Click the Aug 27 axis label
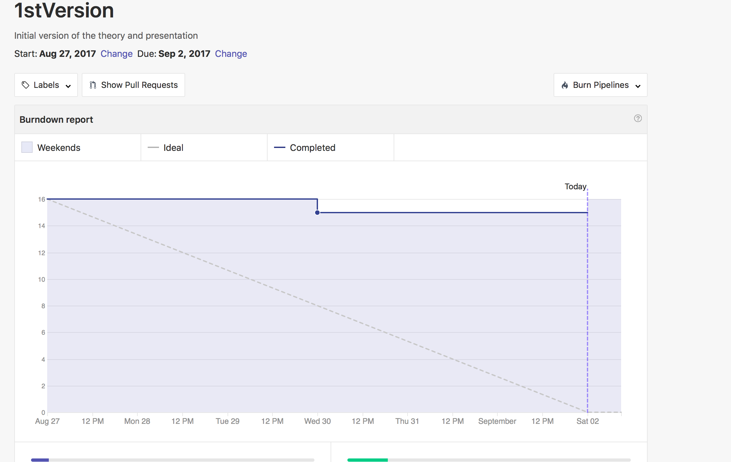Viewport: 731px width, 462px height. coord(47,421)
